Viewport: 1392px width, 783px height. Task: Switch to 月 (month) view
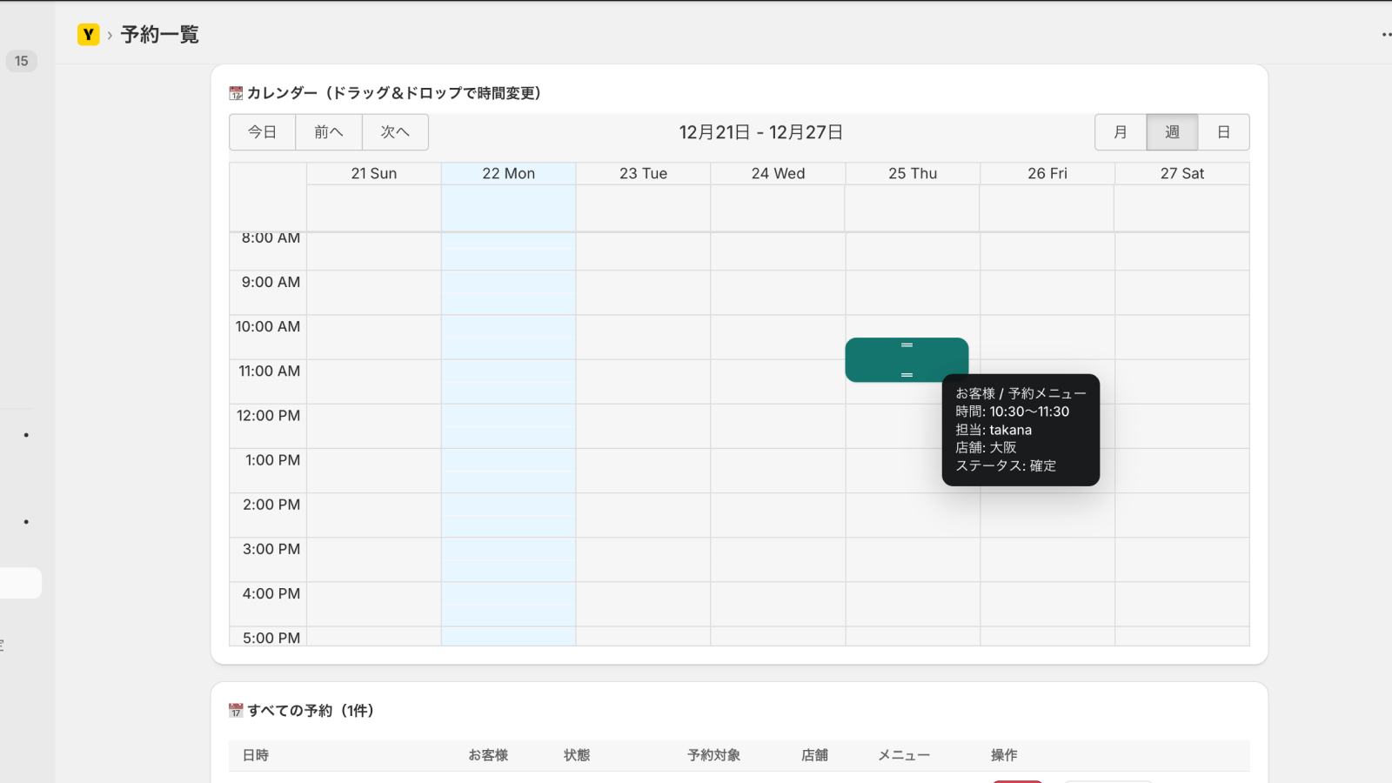pos(1120,132)
